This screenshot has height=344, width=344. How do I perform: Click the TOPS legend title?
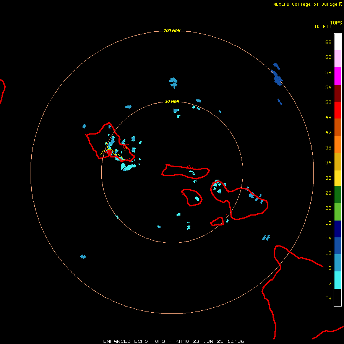click(336, 23)
